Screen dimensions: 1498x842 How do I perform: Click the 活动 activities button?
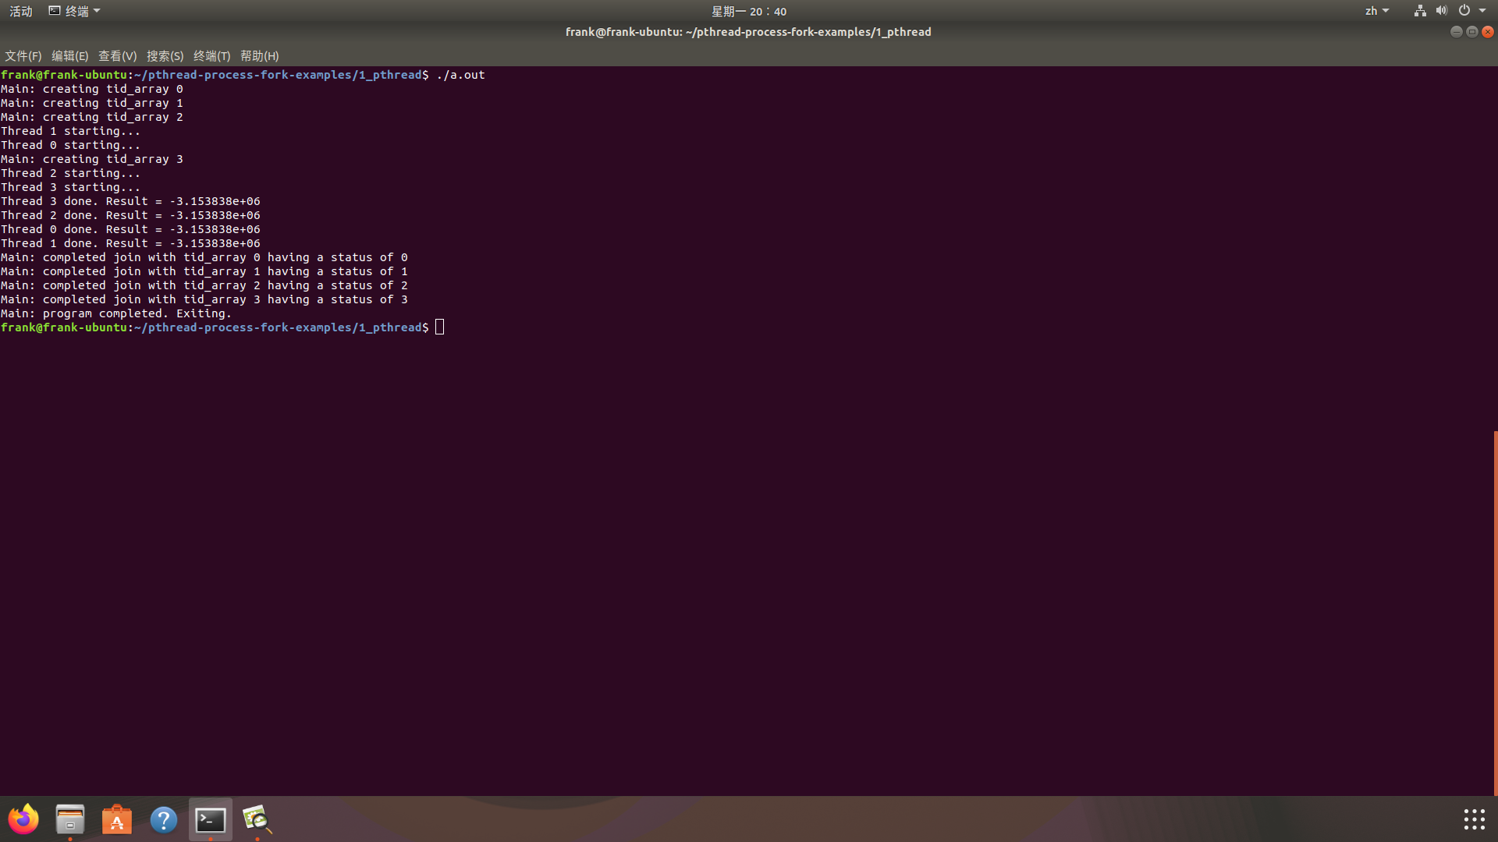coord(20,11)
